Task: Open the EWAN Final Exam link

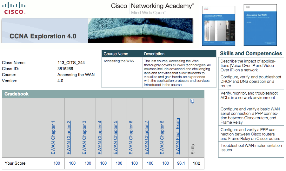Action: [x=177, y=136]
